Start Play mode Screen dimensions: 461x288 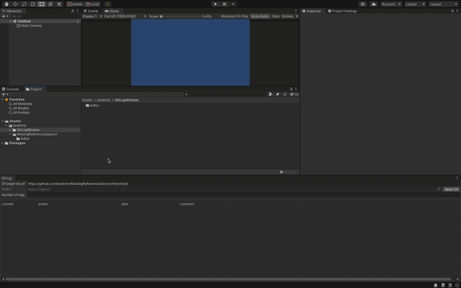pos(215,4)
